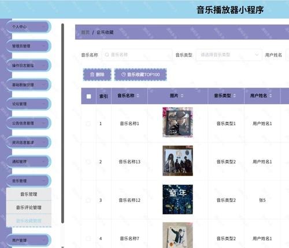
Task: Expand the 论坛管理 sidebar menu
Action: (x=28, y=104)
